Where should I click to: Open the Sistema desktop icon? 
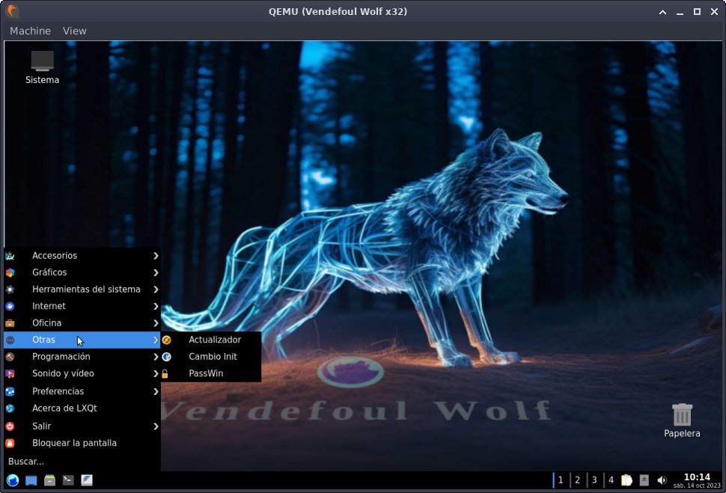click(42, 67)
